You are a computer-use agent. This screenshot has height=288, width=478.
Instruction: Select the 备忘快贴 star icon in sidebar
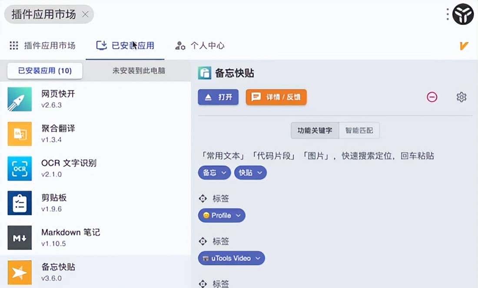pos(19,272)
